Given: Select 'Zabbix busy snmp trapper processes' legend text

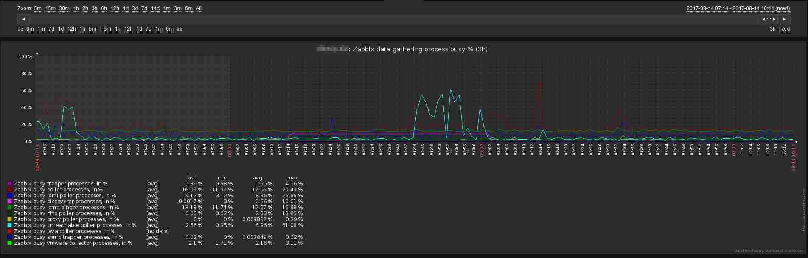Looking at the screenshot, I should [x=69, y=237].
